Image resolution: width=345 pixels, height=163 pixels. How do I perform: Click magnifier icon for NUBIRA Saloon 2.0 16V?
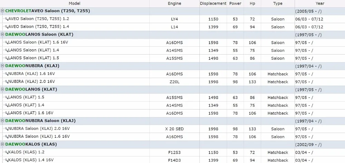[x=6, y=129]
